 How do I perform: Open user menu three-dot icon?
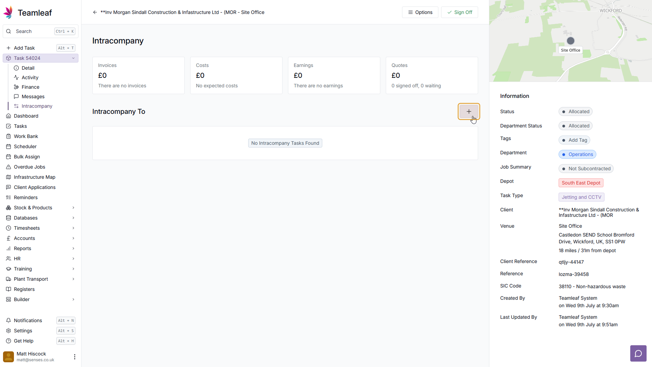75,356
